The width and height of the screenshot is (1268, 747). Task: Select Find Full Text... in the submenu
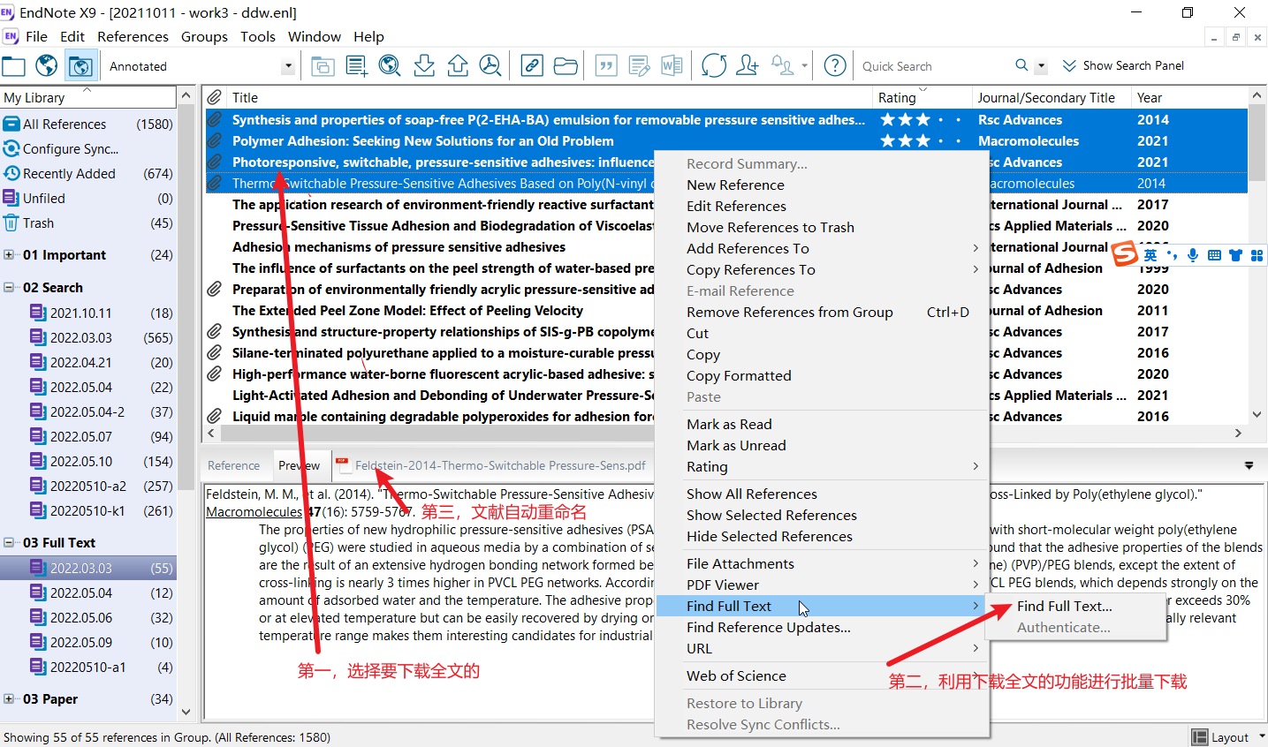pos(1064,607)
